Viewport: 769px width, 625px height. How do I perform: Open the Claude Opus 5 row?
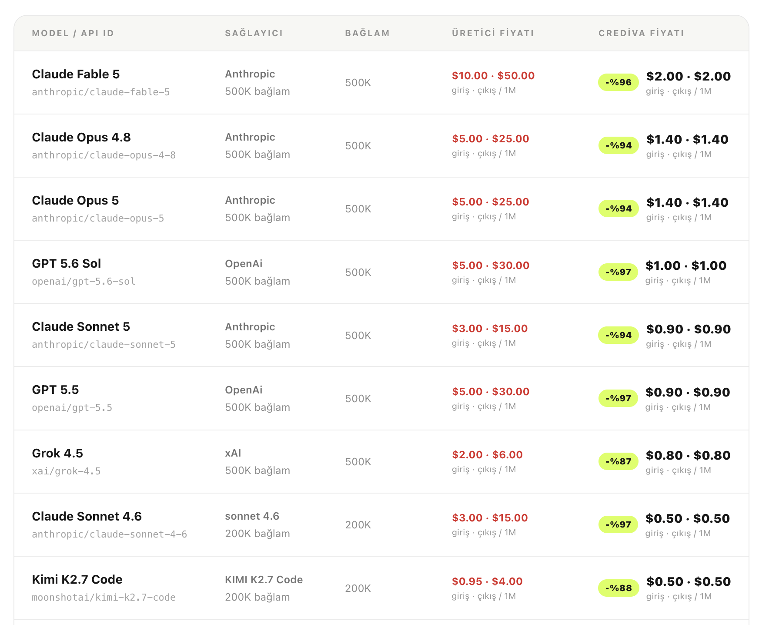pyautogui.click(x=381, y=209)
